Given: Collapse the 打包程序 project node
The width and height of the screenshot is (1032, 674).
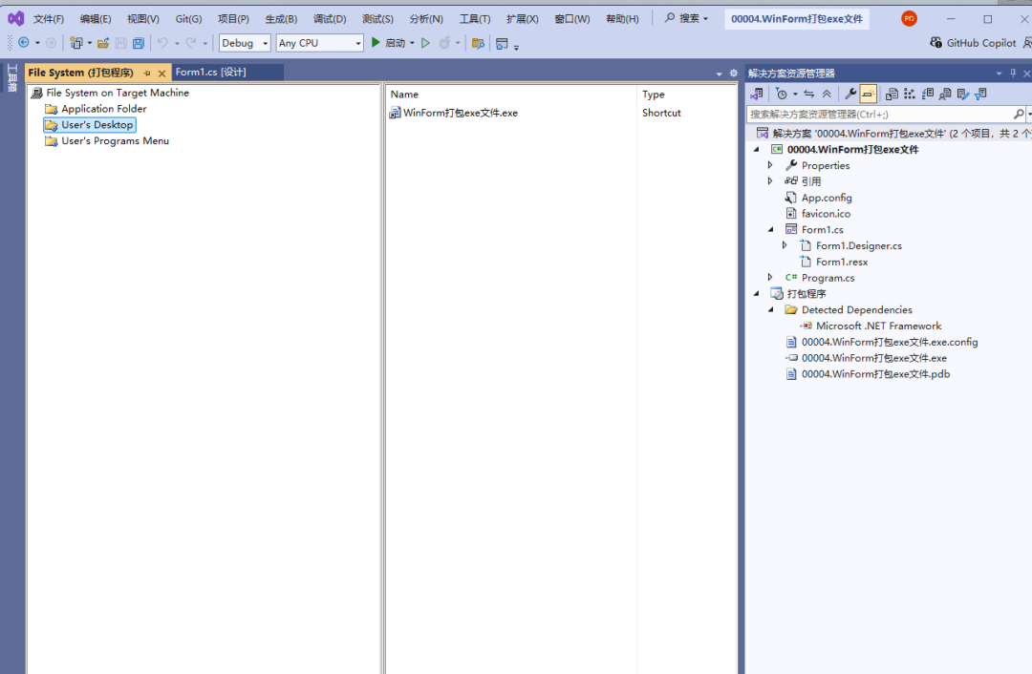Looking at the screenshot, I should 757,293.
